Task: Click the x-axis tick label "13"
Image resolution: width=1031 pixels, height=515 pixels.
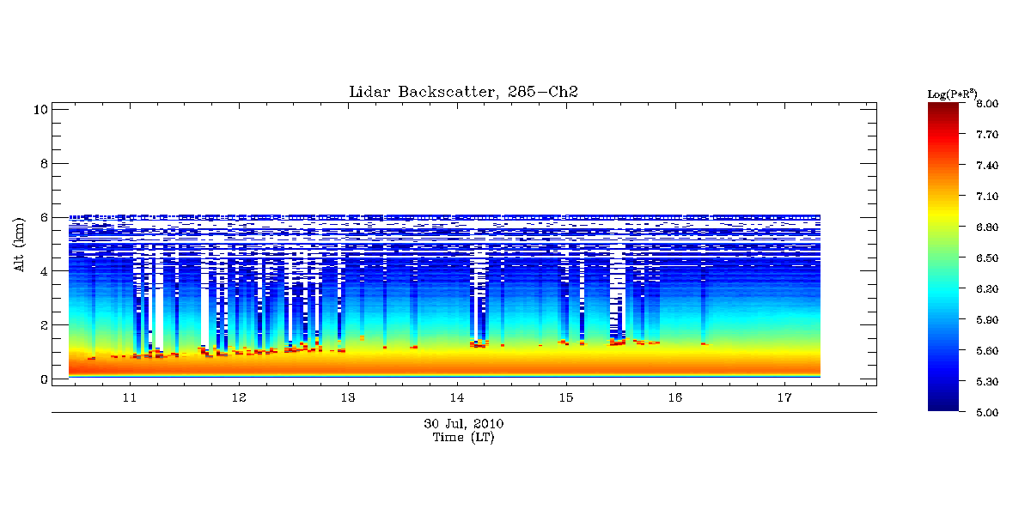Action: 348,398
